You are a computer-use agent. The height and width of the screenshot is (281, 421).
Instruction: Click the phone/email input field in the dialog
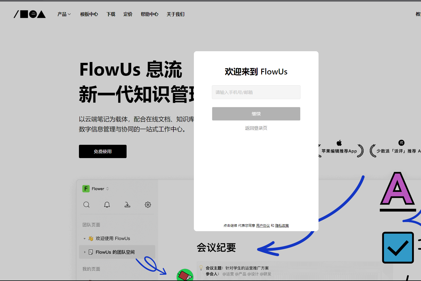[256, 92]
